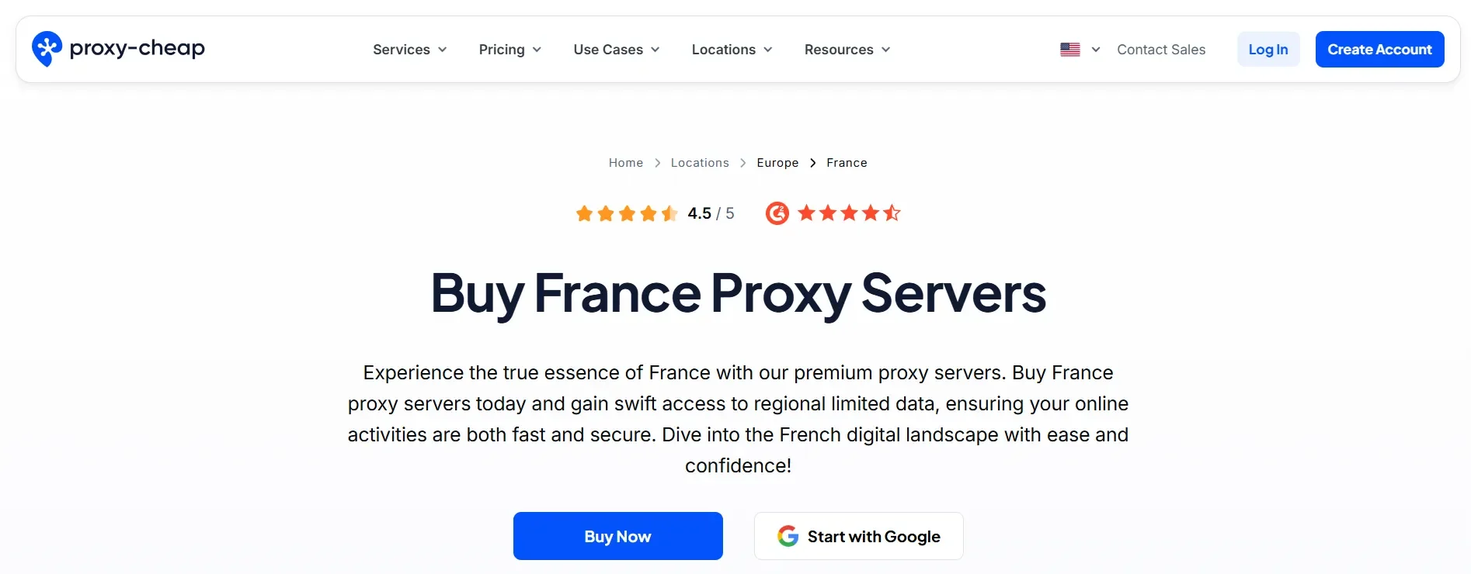Image resolution: width=1471 pixels, height=574 pixels.
Task: Click the proxy-cheap logo icon
Action: pyautogui.click(x=47, y=48)
